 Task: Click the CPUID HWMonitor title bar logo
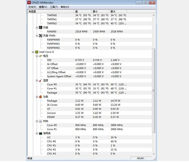29,3
